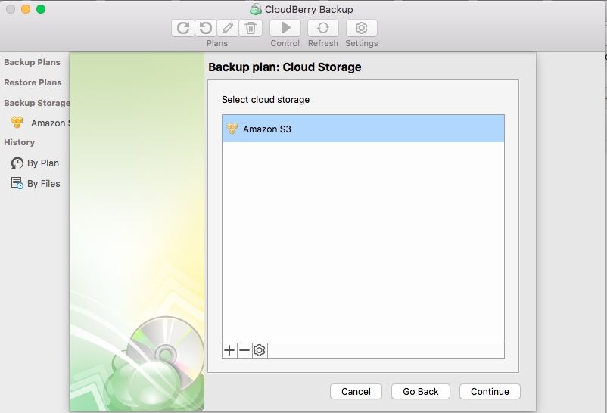Click the Delete plan trash icon
Screen dimensions: 607x413
click(x=251, y=28)
